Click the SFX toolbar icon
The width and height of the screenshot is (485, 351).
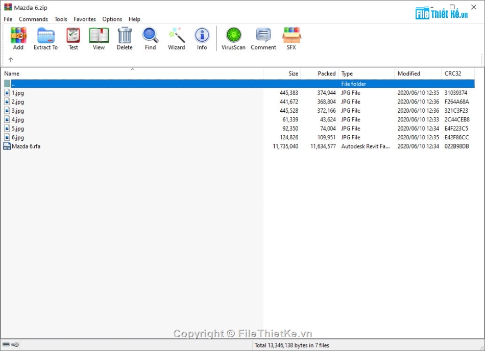click(292, 35)
